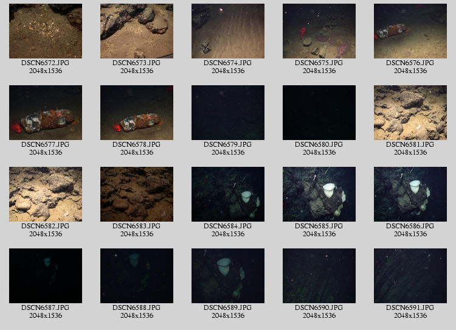Click the DSCN6588.JPG file name label

pyautogui.click(x=137, y=308)
